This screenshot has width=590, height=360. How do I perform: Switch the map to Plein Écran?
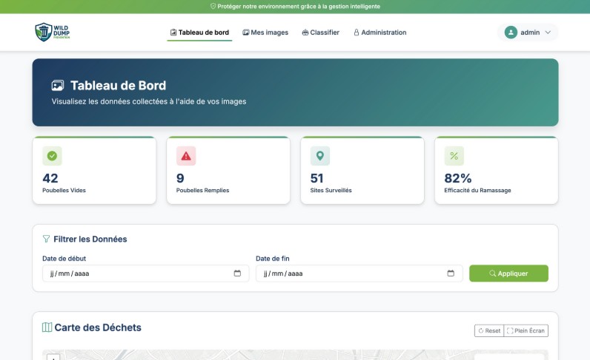click(526, 330)
